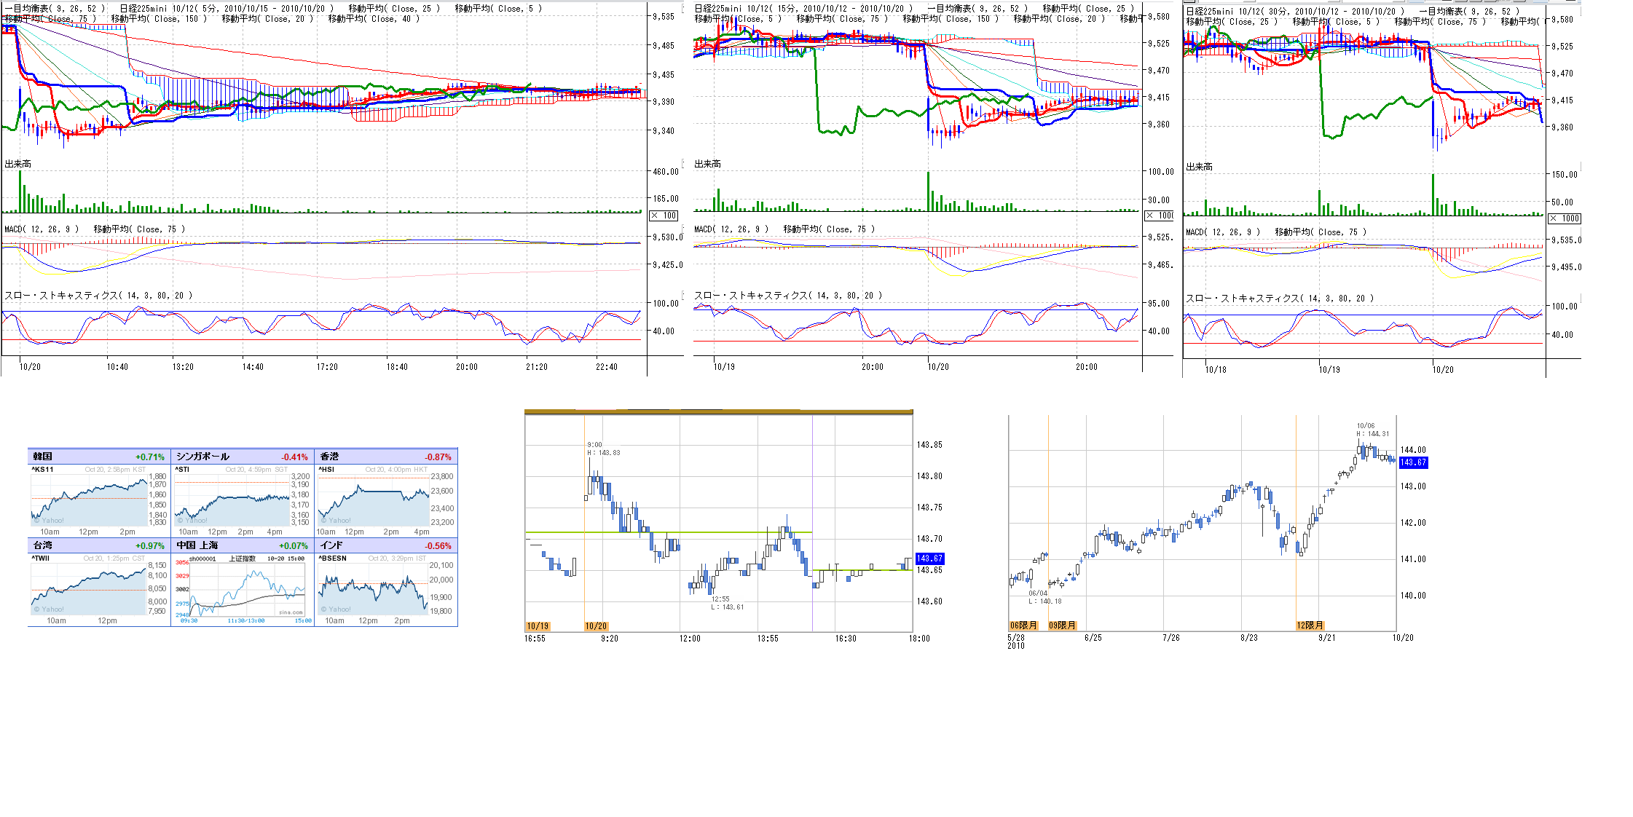Click the 10/19 date marker on intraday chart
The image size is (1633, 817).
[538, 626]
